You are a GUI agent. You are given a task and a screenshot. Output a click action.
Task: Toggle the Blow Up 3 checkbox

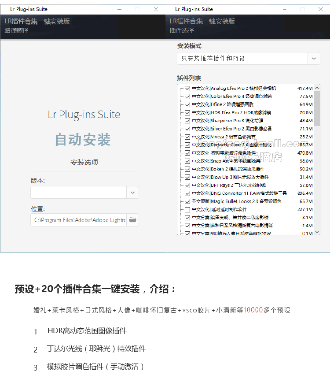(x=187, y=177)
